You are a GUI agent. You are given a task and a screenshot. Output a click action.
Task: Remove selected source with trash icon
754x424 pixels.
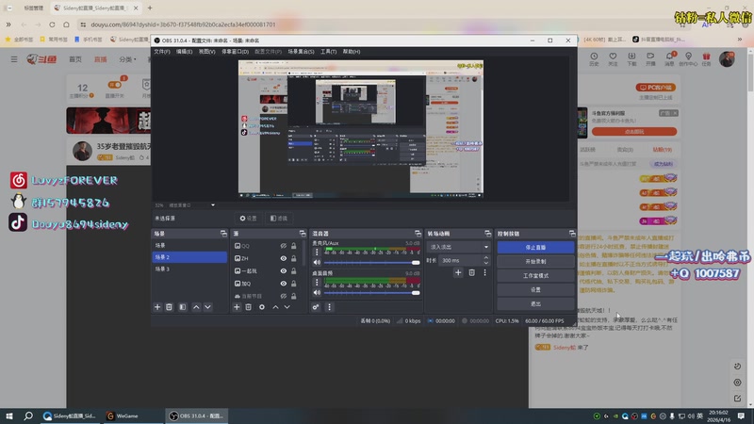[x=249, y=307]
